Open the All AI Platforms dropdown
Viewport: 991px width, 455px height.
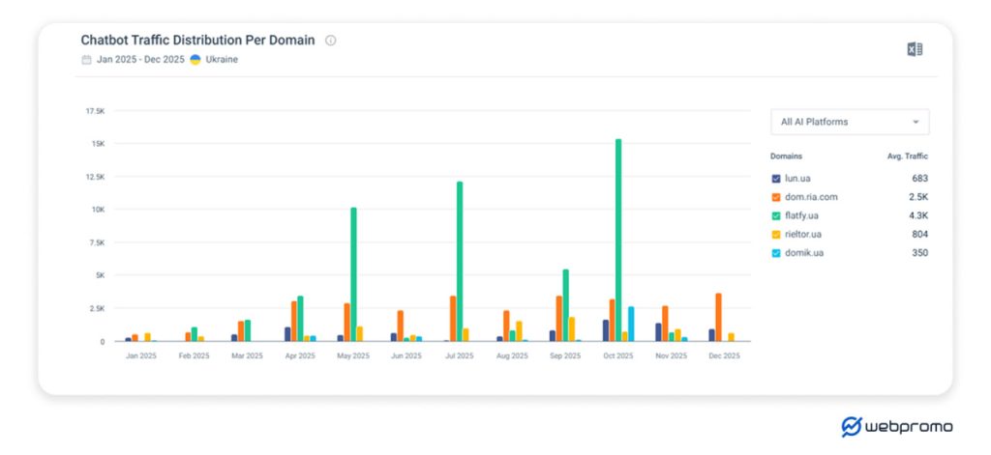point(850,122)
